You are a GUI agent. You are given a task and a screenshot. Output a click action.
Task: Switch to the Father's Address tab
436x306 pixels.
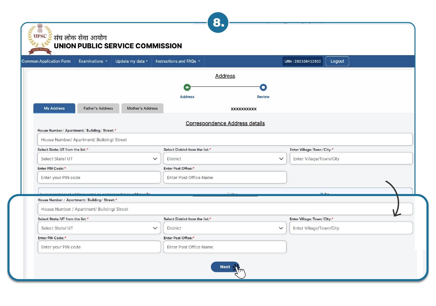[98, 108]
